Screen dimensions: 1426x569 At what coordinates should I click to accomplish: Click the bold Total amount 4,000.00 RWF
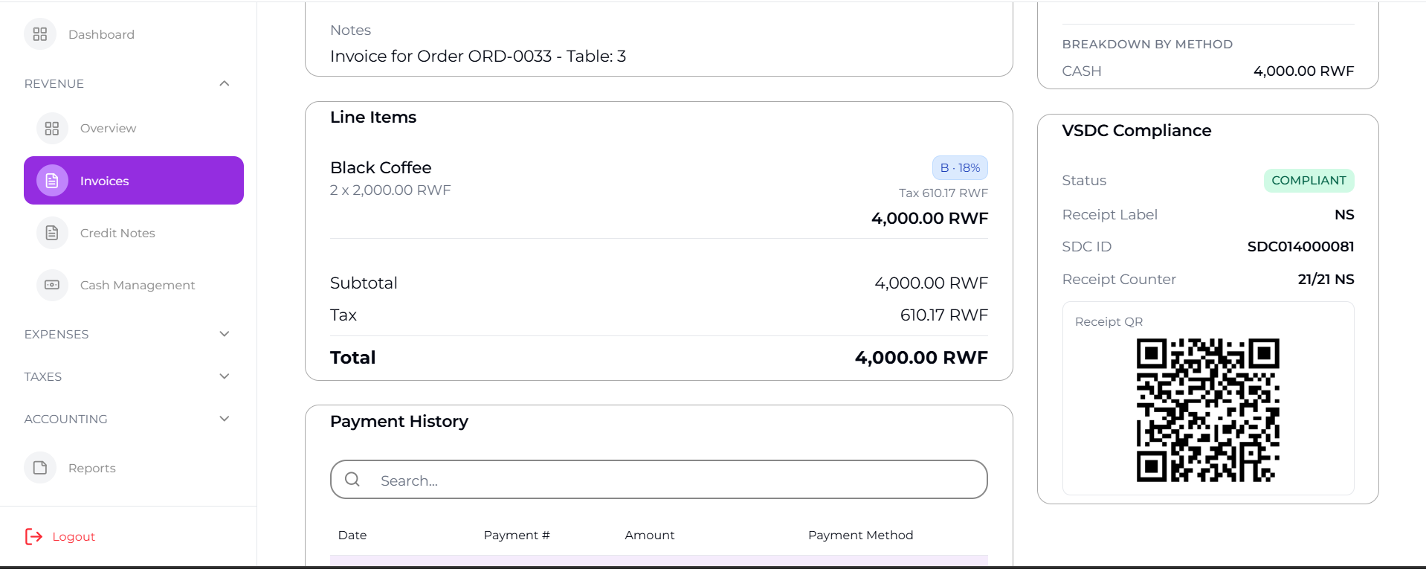coord(921,357)
